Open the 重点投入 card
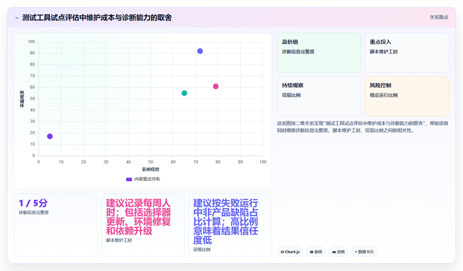Image resolution: width=463 pixels, height=271 pixels. pyautogui.click(x=407, y=53)
